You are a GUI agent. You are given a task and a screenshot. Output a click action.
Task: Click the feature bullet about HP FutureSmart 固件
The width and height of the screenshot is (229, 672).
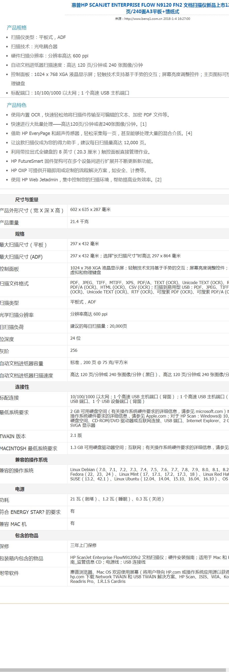pyautogui.click(x=83, y=161)
